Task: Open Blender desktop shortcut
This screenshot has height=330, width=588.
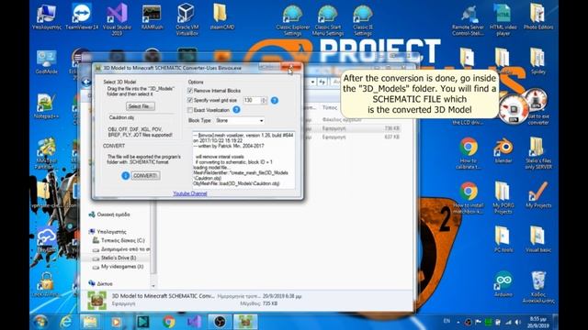Action: click(x=503, y=150)
